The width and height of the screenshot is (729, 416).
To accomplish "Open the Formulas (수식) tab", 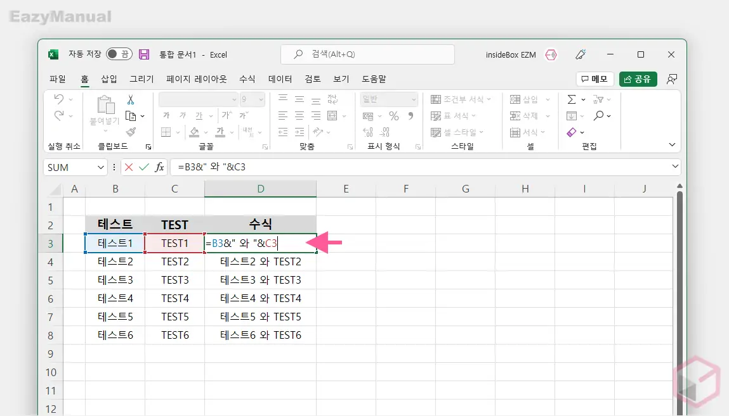I will (247, 79).
